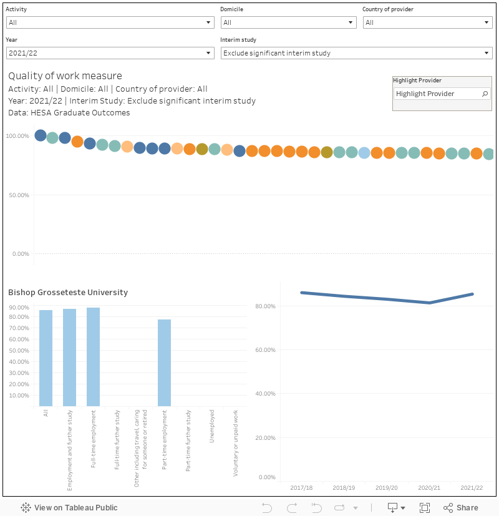Screen dimensions: 499x516
Task: Click the Redo icon in the toolbar
Action: (292, 507)
